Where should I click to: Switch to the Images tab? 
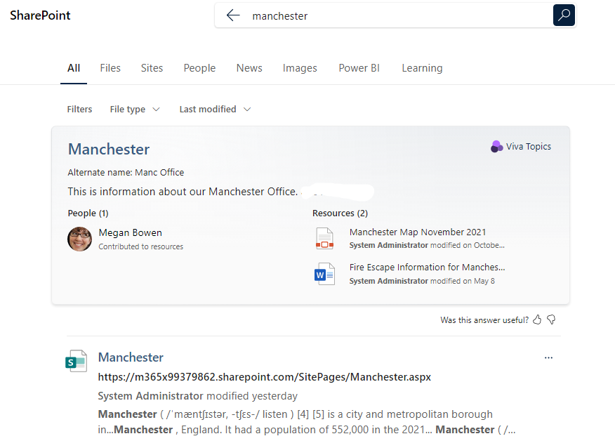click(300, 68)
